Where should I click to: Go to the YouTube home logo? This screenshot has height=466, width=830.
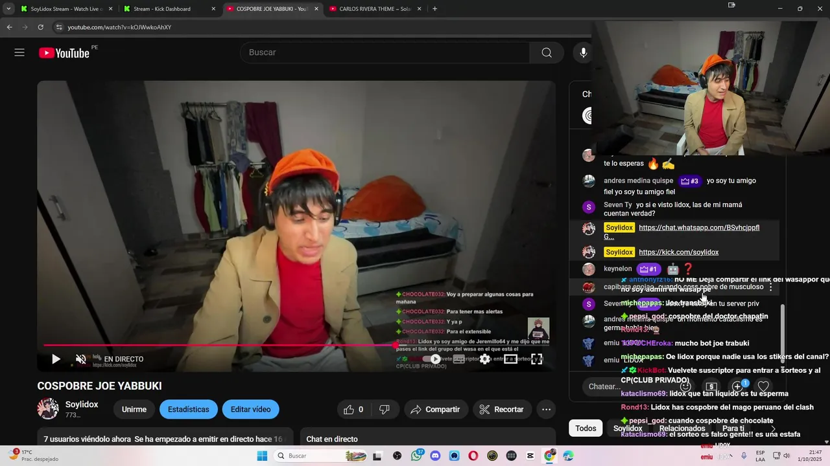(x=64, y=53)
